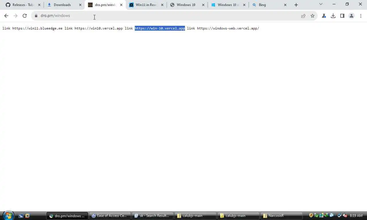Viewport: 367px width, 220px height.
Task: Click the network monitors tray icon
Action: pyautogui.click(x=339, y=215)
